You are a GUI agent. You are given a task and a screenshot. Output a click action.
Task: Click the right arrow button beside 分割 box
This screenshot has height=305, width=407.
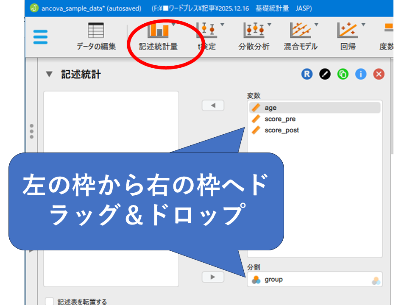[213, 277]
